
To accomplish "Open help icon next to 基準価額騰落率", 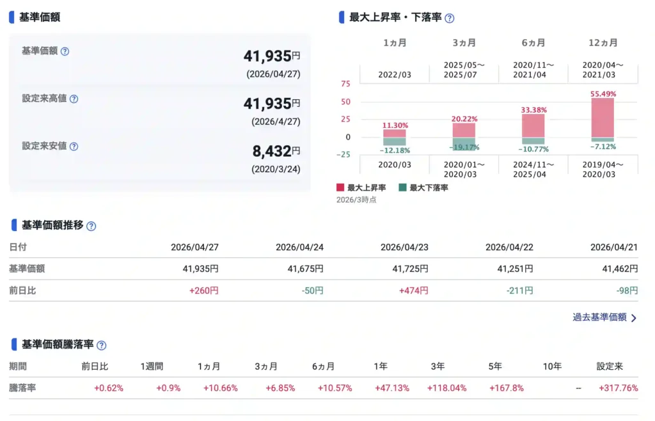I will [101, 346].
